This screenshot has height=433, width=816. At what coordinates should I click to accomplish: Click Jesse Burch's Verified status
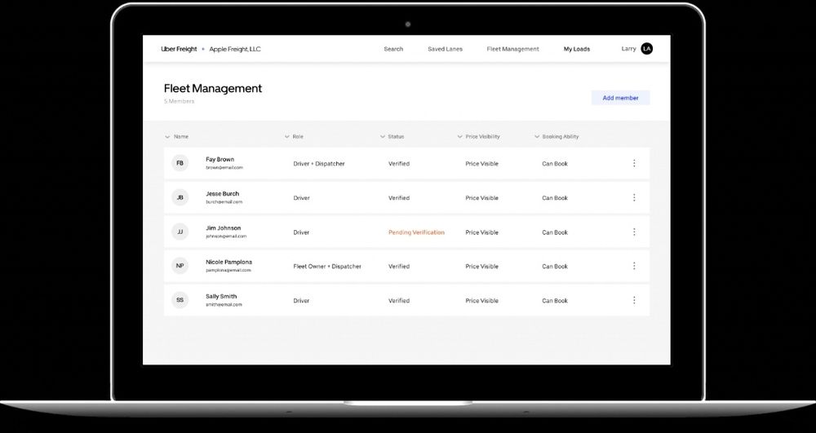click(399, 198)
